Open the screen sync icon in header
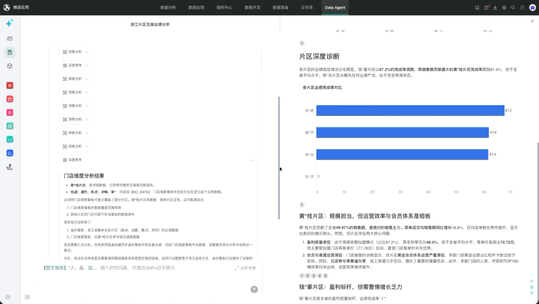This screenshot has width=539, height=304. point(477,8)
